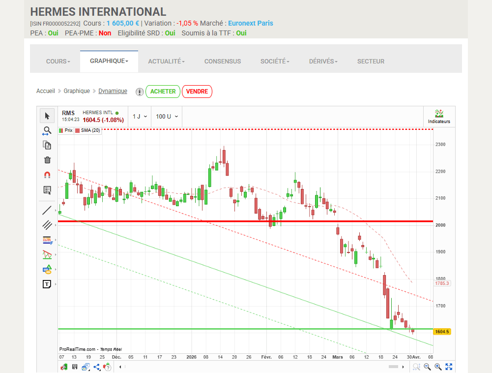
Task: Select the arrow cursor tool
Action: [47, 116]
